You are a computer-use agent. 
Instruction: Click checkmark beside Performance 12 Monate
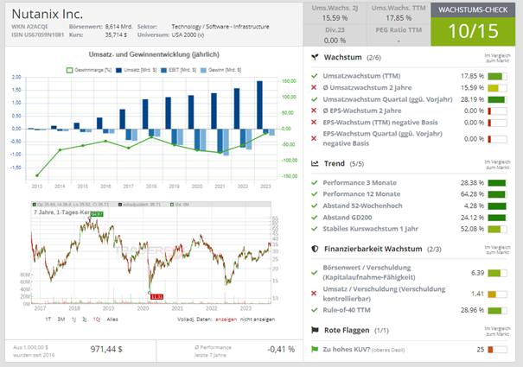314,194
